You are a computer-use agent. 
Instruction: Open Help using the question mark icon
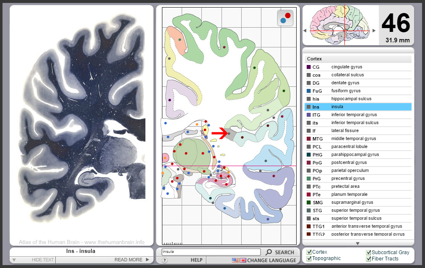pos(164,260)
